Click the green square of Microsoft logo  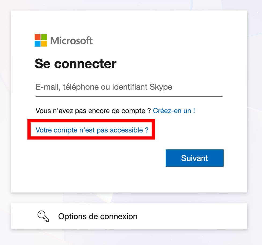(x=44, y=37)
